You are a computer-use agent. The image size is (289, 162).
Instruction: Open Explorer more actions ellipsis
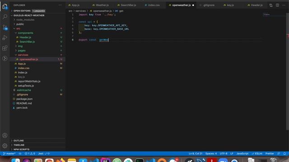(x=60, y=5)
